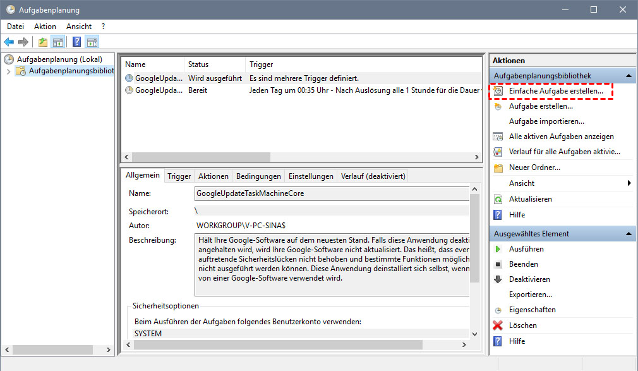The width and height of the screenshot is (638, 371).
Task: Click Einfache Aufgabe erstellen...
Action: pos(556,91)
